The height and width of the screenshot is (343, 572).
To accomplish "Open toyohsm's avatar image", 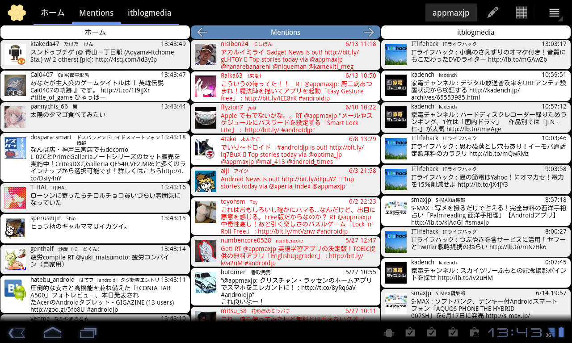I will click(206, 212).
